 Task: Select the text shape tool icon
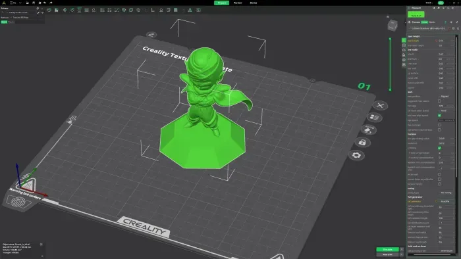tap(190, 10)
